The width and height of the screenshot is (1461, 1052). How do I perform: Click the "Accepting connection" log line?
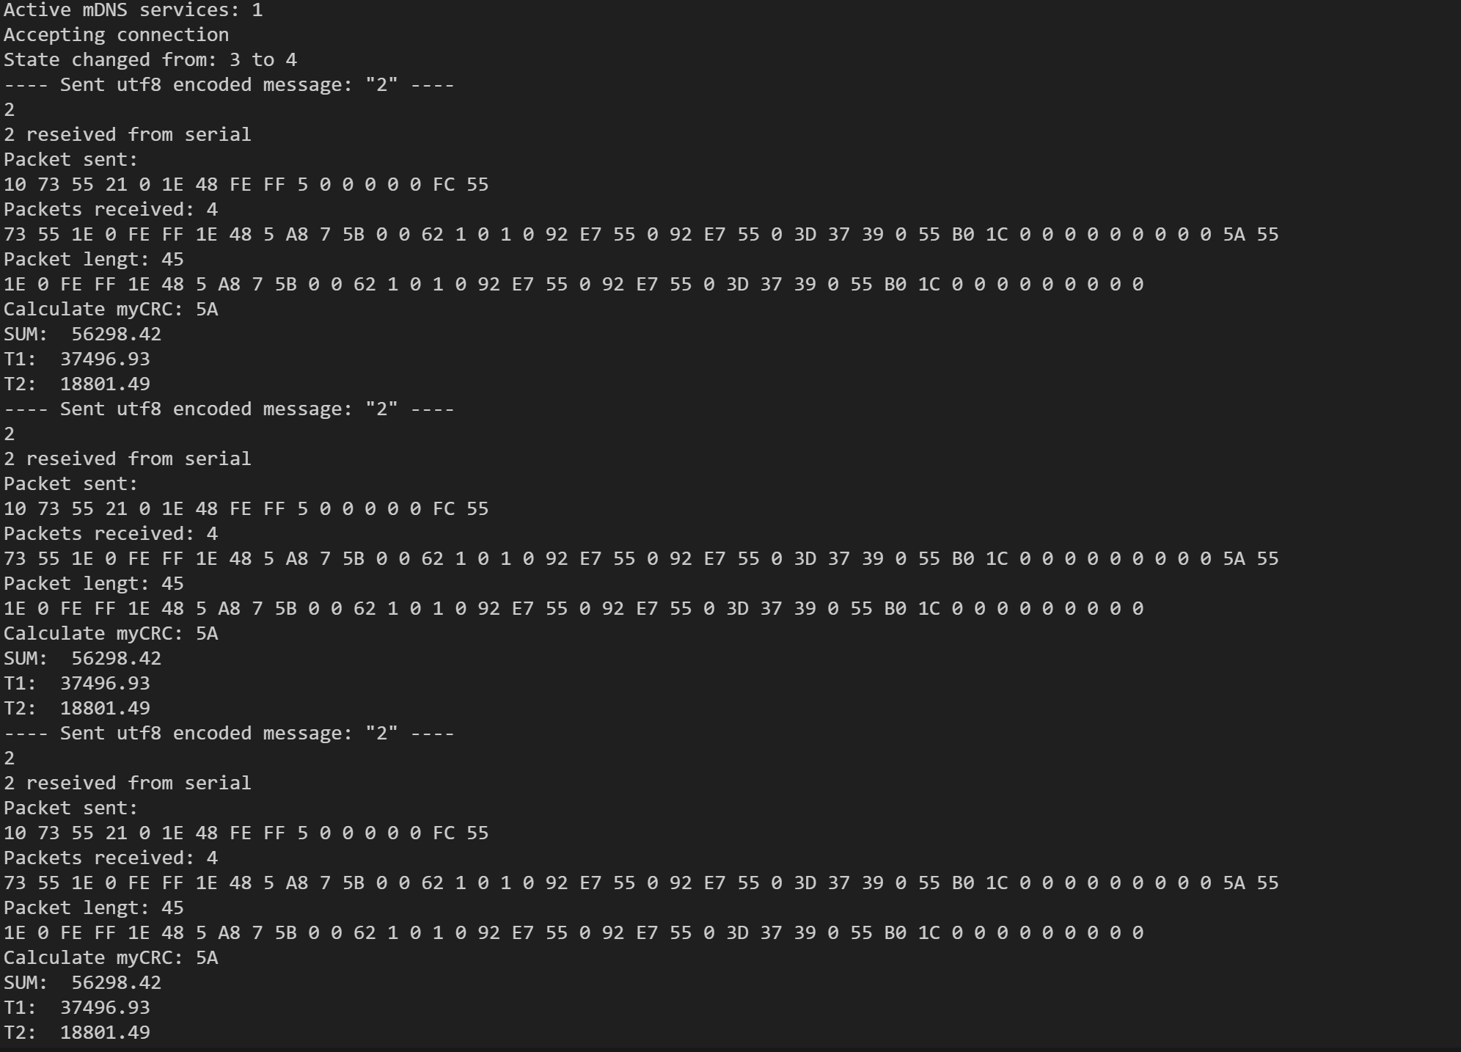(x=116, y=35)
